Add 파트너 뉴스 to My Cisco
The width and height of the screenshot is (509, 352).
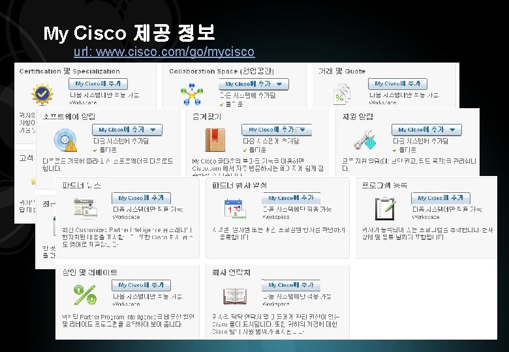point(141,198)
